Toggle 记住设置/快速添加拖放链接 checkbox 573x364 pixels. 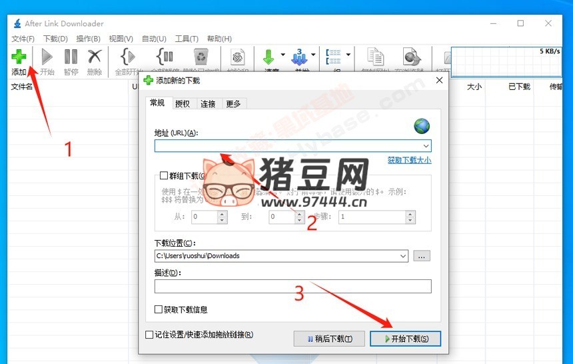(149, 335)
